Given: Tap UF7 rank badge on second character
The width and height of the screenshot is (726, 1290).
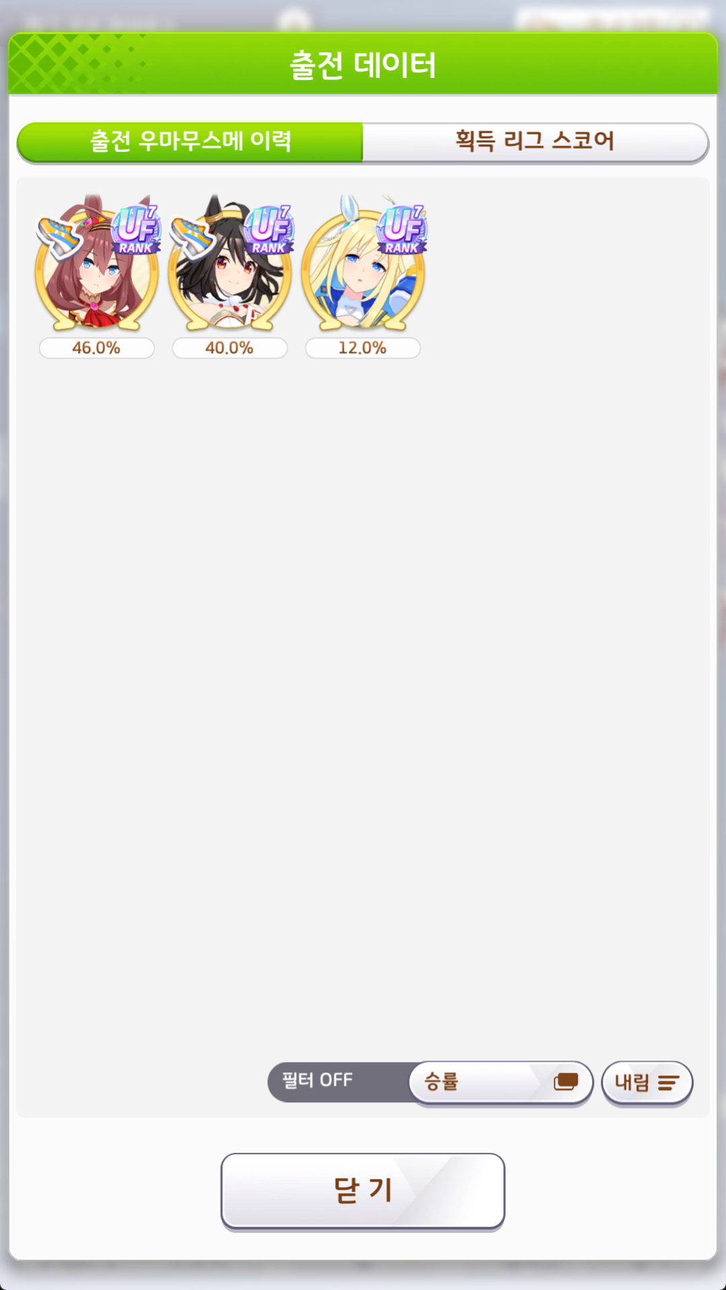Looking at the screenshot, I should [270, 230].
